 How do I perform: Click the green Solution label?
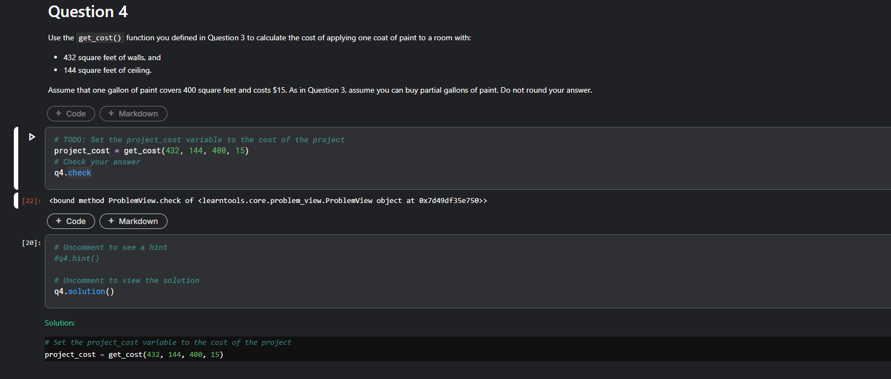60,323
